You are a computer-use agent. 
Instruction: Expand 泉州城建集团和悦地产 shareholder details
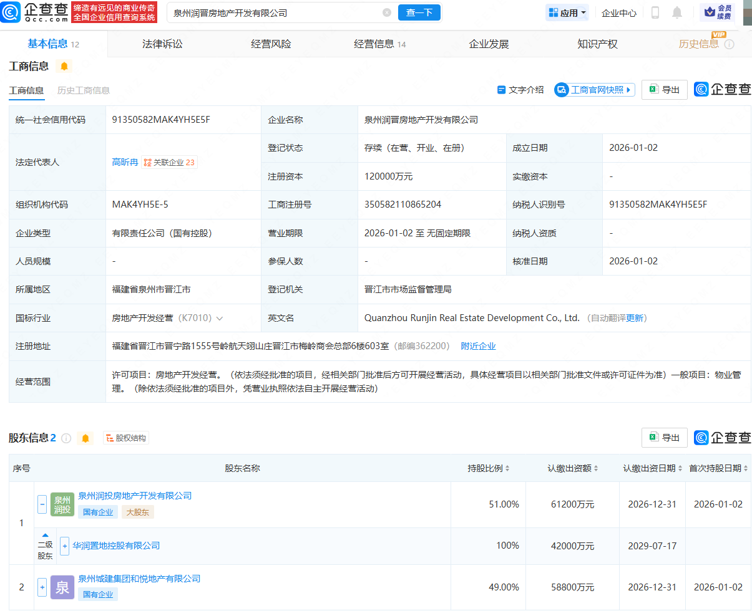point(41,587)
